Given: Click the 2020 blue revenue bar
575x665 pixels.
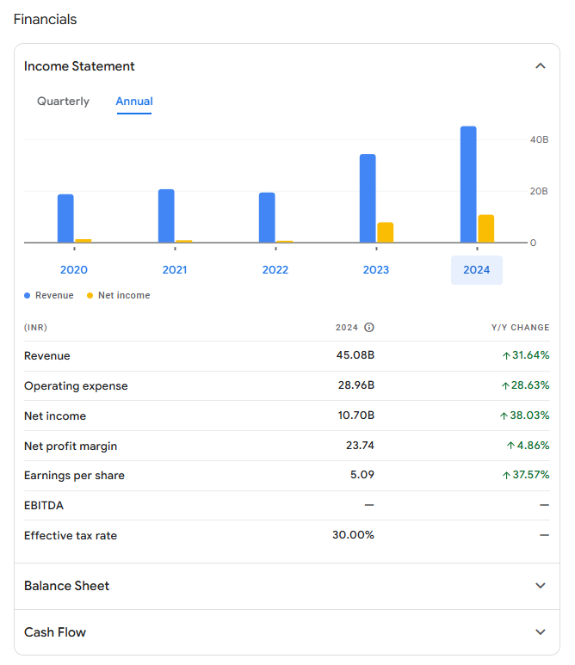Looking at the screenshot, I should 65,219.
